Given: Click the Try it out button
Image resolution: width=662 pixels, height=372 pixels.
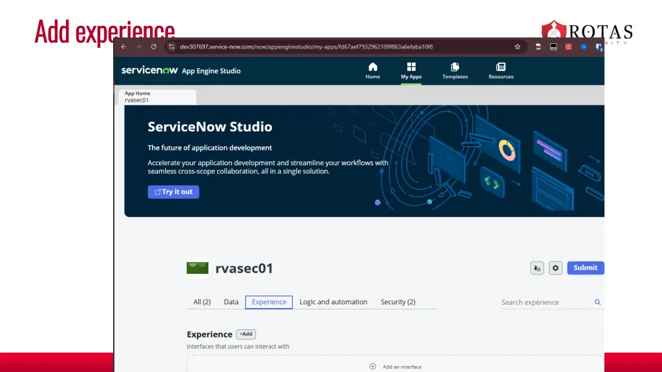Looking at the screenshot, I should pyautogui.click(x=173, y=192).
